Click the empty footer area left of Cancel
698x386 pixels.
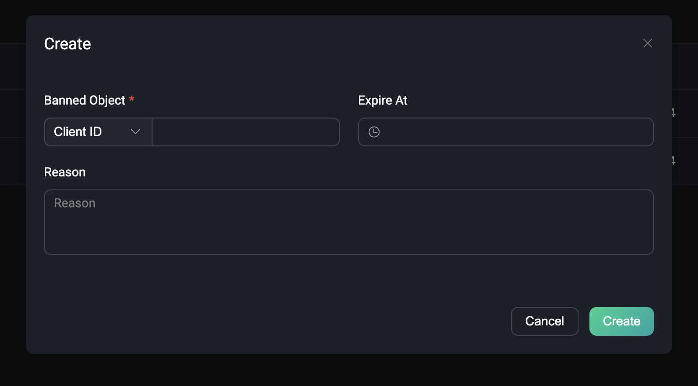(269, 321)
